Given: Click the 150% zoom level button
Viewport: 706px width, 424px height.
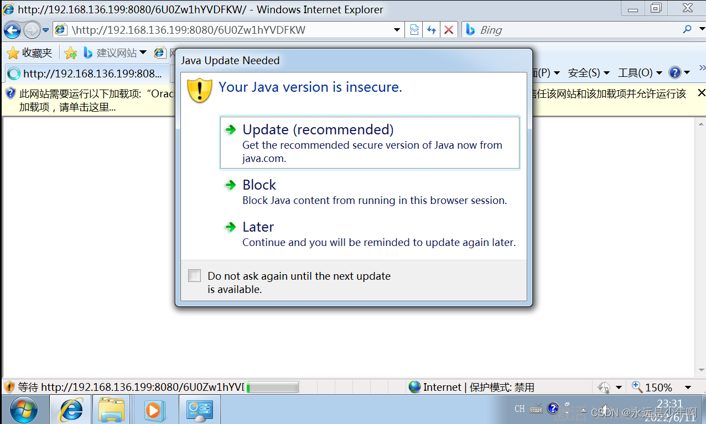Looking at the screenshot, I should click(652, 387).
